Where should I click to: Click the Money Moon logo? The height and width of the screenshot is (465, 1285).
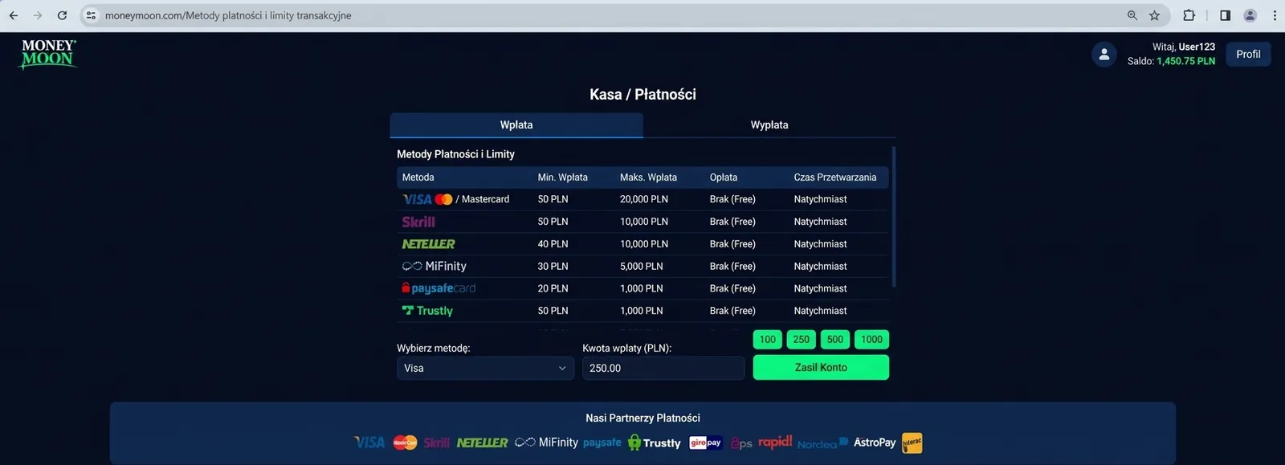pyautogui.click(x=48, y=54)
